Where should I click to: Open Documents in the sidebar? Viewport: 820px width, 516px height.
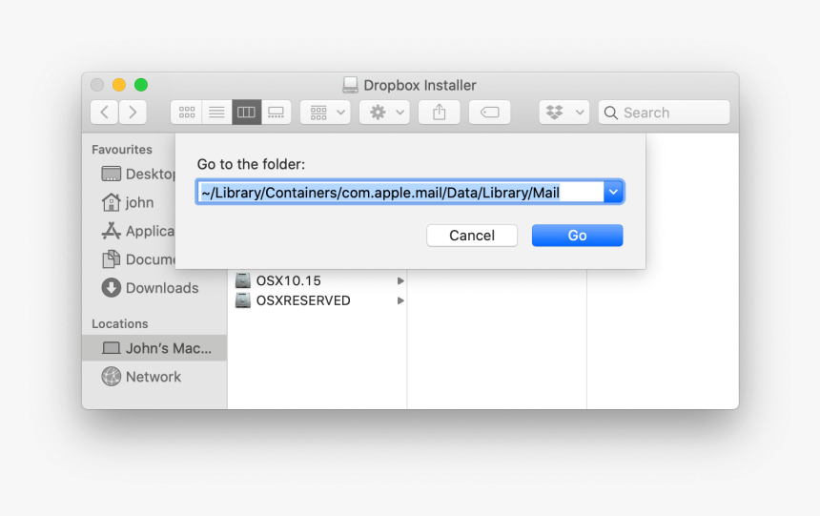[138, 259]
